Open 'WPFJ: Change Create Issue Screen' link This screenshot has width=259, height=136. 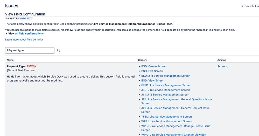click(176, 128)
